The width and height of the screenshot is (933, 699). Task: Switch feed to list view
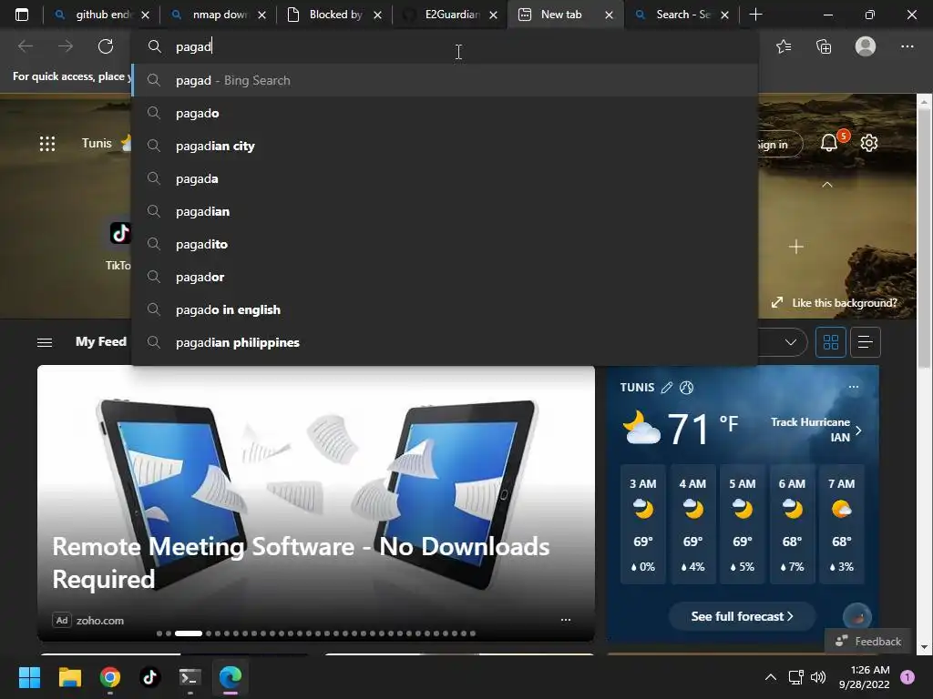[x=866, y=342]
